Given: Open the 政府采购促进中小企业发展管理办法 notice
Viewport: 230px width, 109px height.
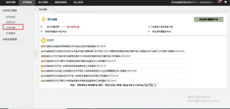Looking at the screenshot, I should (x=90, y=71).
